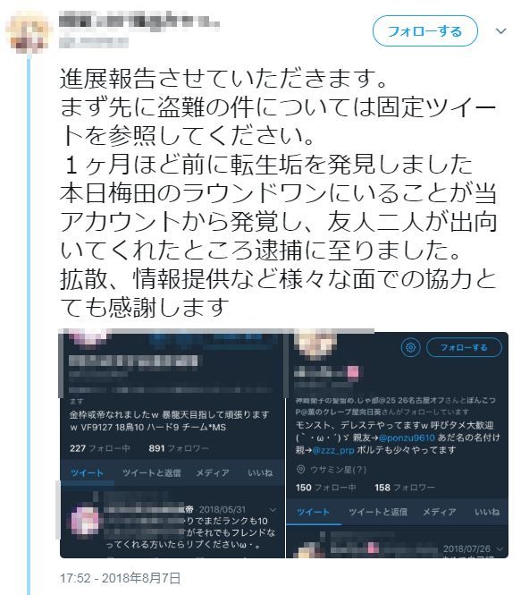Viewport: 521px width, 595px height.
Task: Select the ツイート tab in left profile
Action: coord(88,472)
